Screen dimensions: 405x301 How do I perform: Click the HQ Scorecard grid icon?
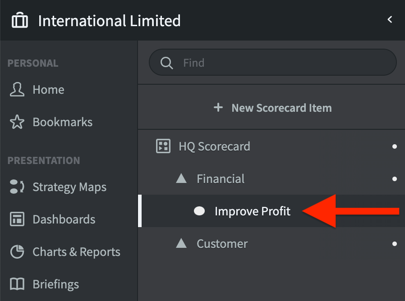[x=163, y=146]
